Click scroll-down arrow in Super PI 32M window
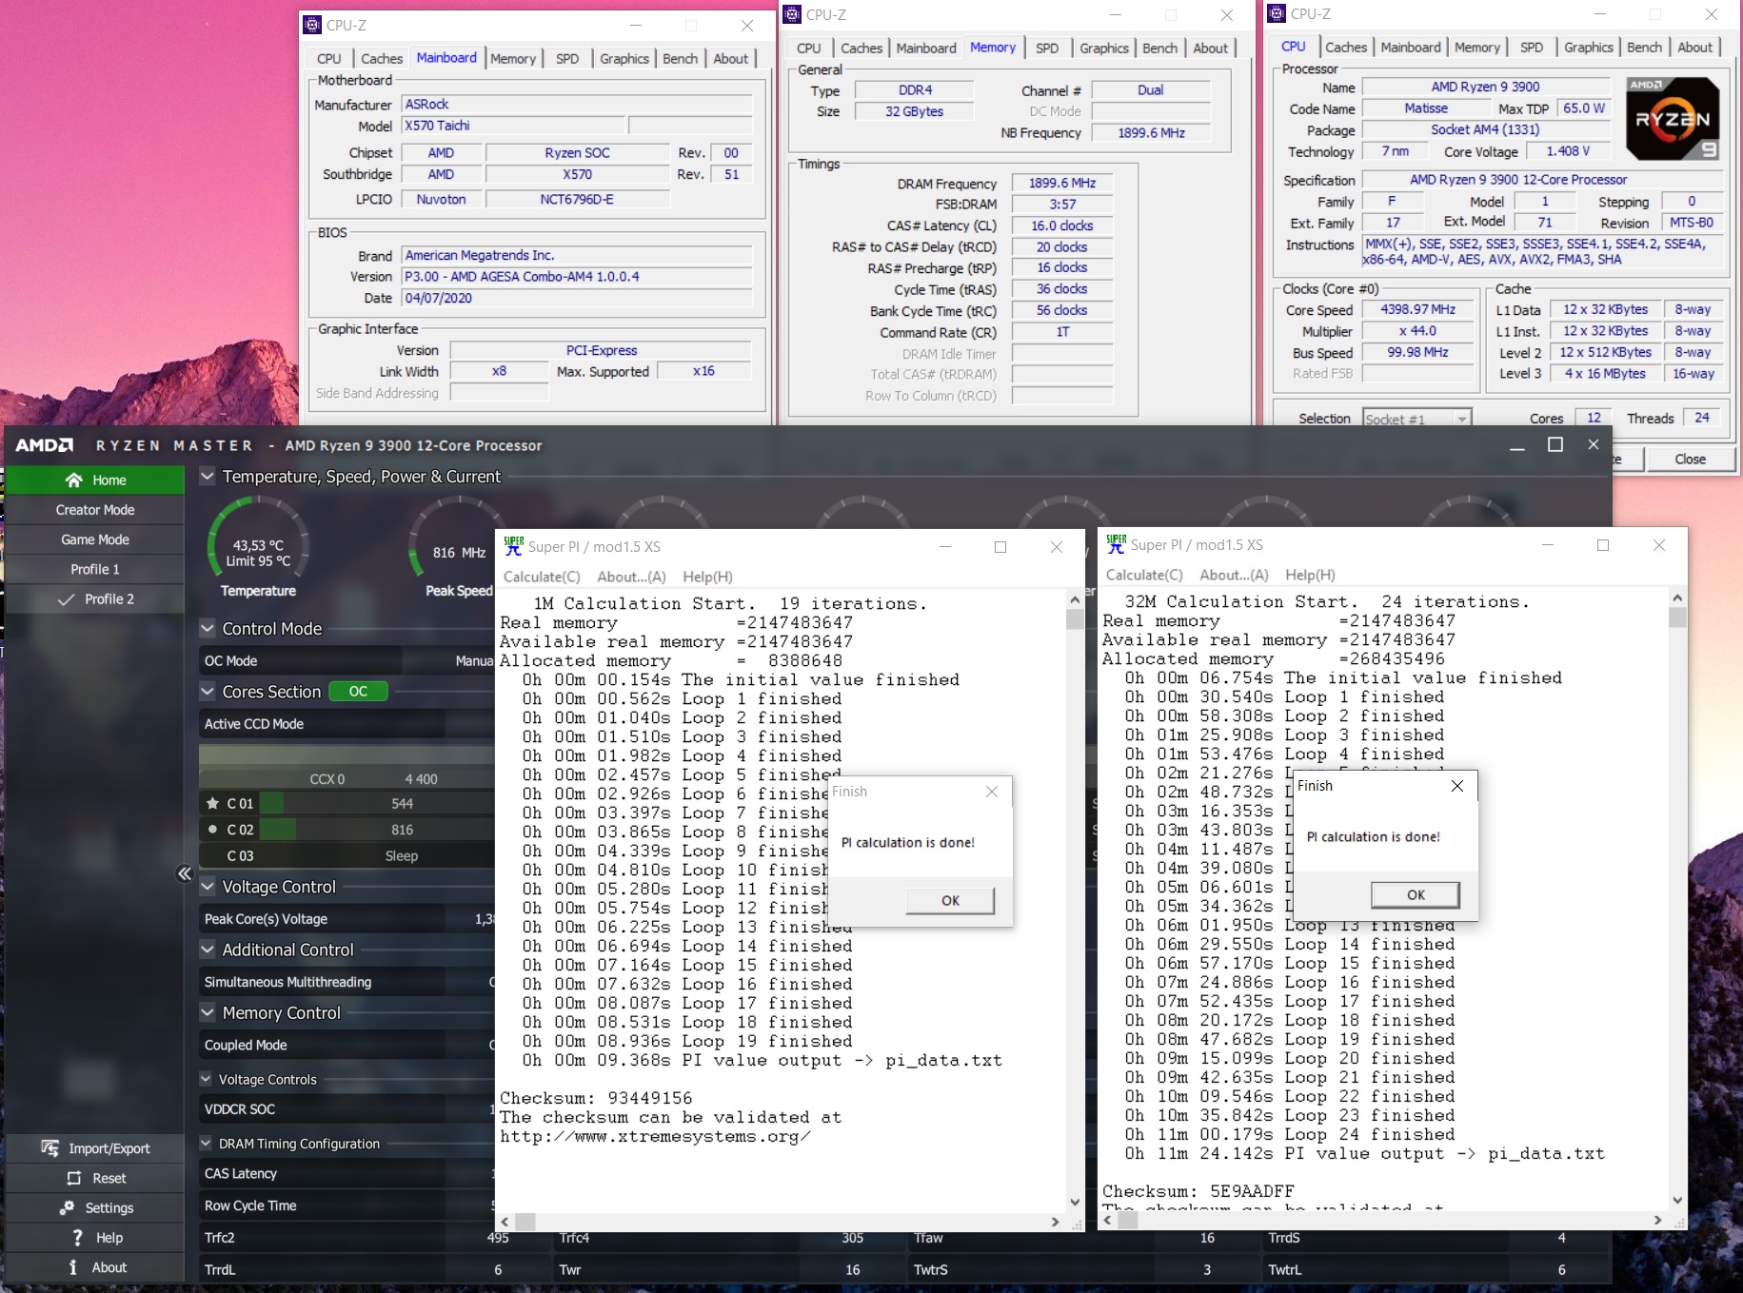The width and height of the screenshot is (1743, 1293). [1677, 1201]
